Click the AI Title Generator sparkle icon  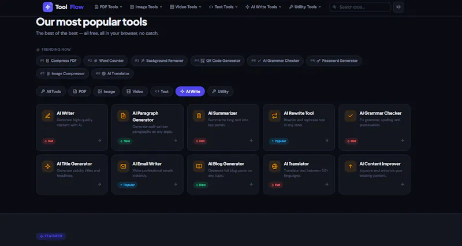48,166
